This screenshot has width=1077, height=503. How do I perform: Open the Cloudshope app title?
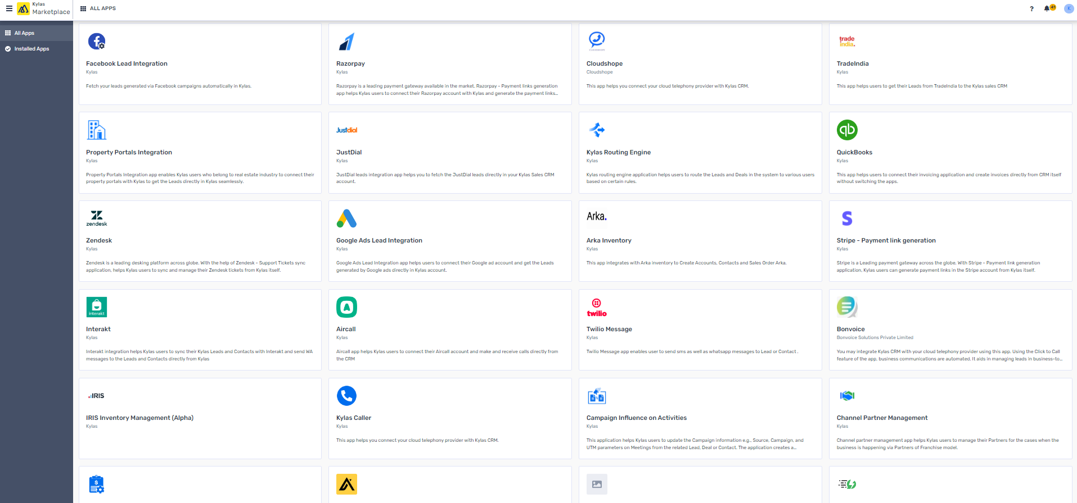coord(605,63)
